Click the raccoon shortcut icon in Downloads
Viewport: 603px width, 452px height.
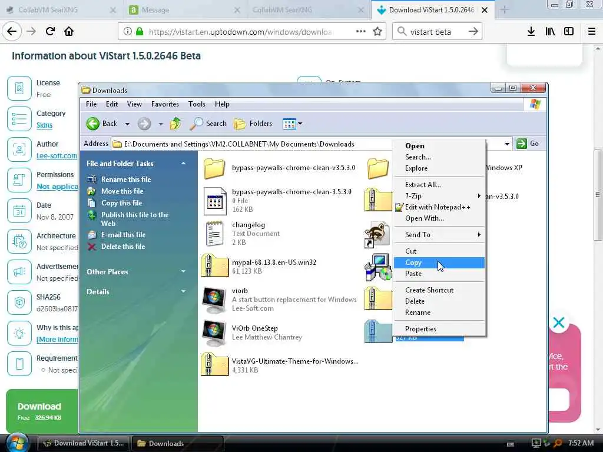click(377, 234)
